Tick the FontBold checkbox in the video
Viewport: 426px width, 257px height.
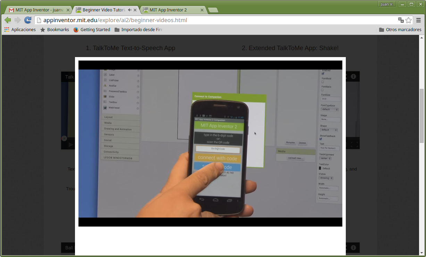(x=323, y=82)
